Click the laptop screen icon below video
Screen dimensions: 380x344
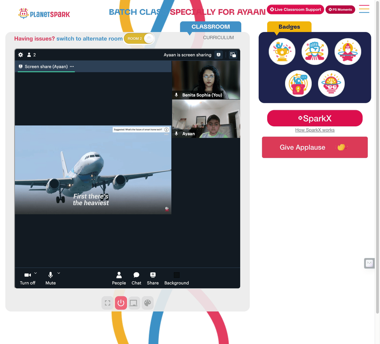[133, 303]
